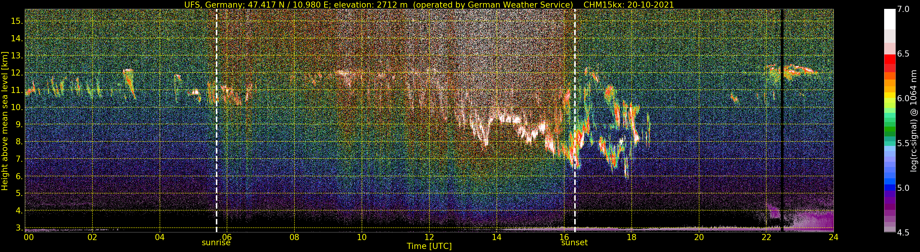Click the "14" time axis tick label

pos(496,237)
